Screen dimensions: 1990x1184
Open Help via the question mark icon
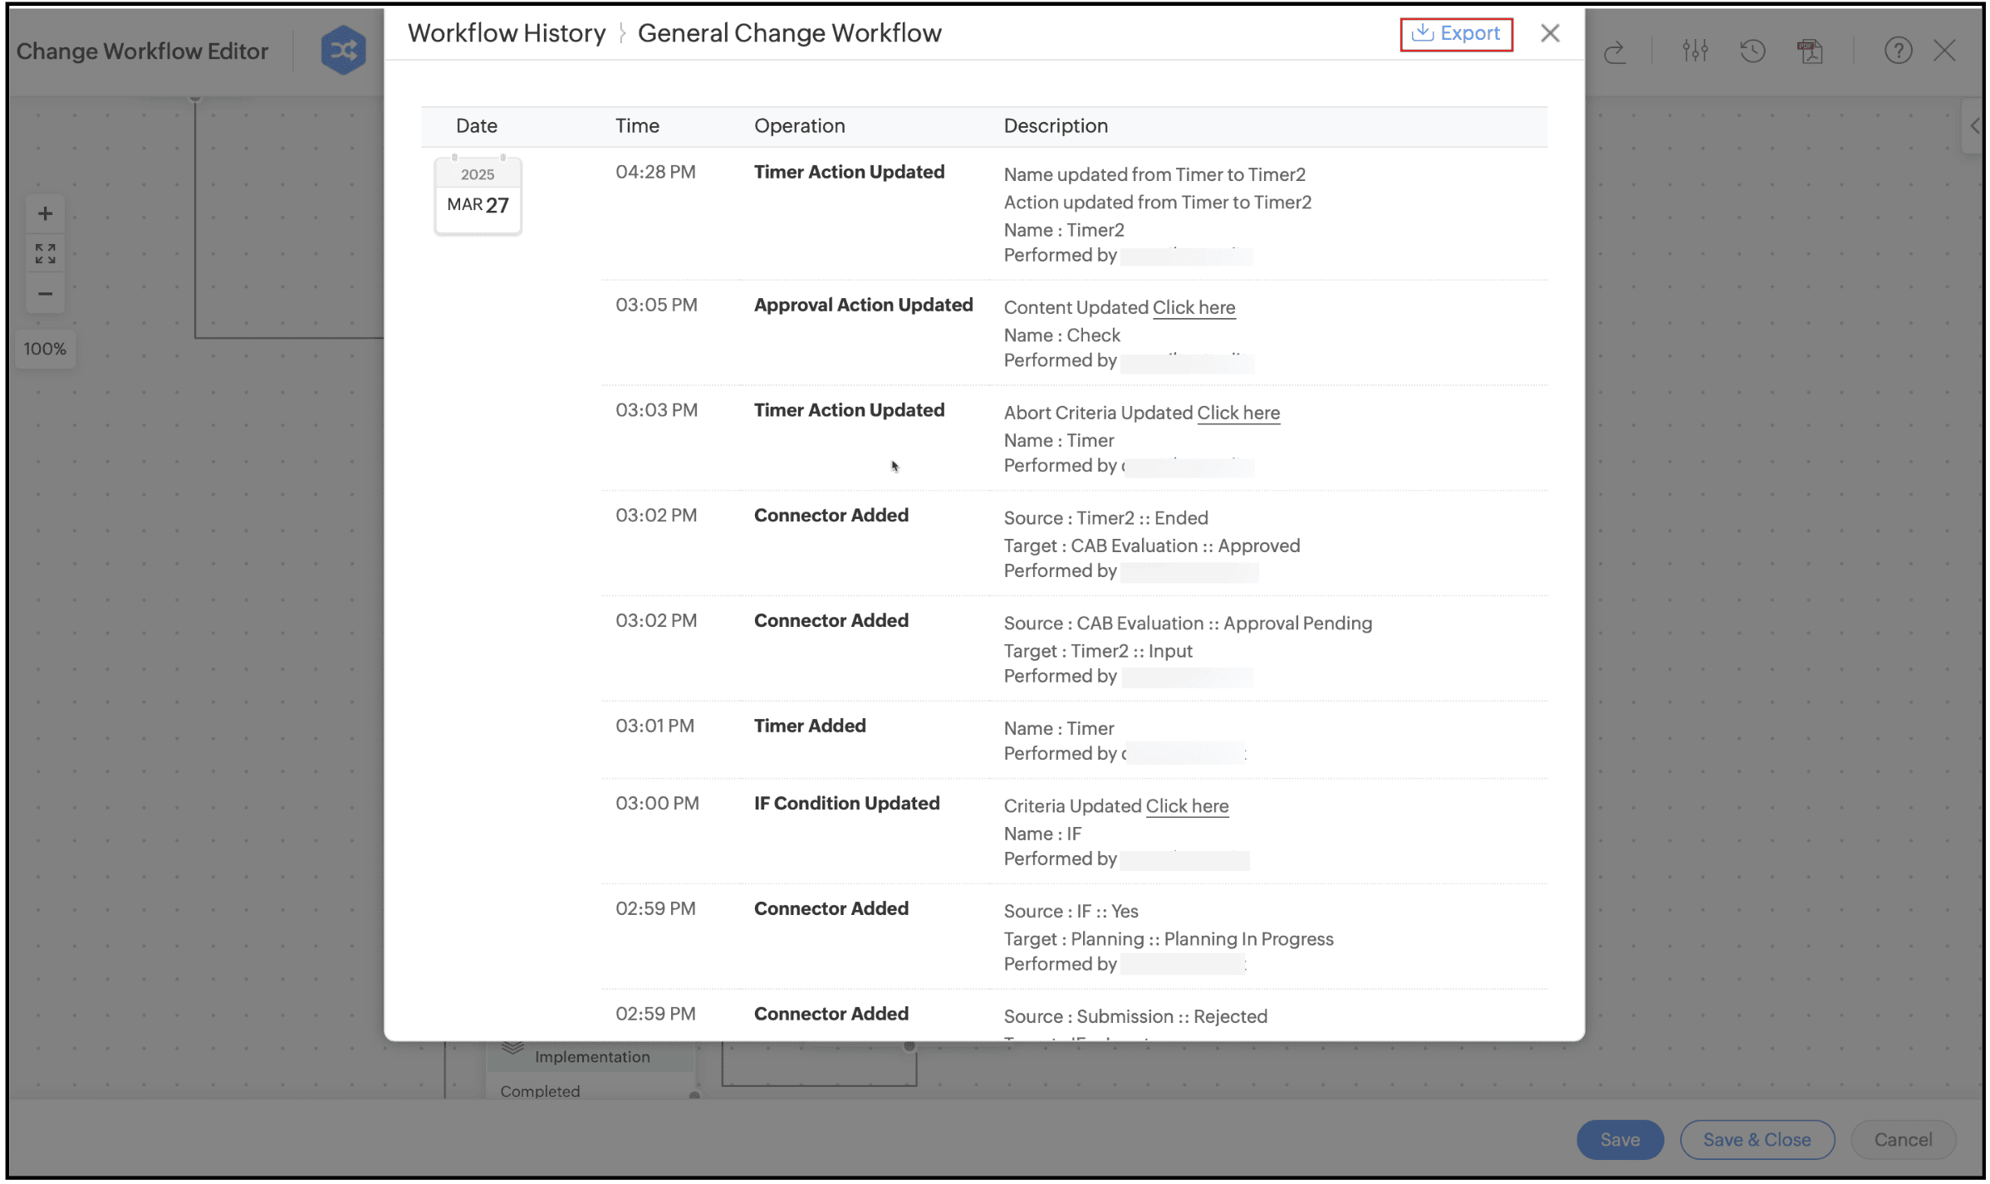coord(1899,51)
